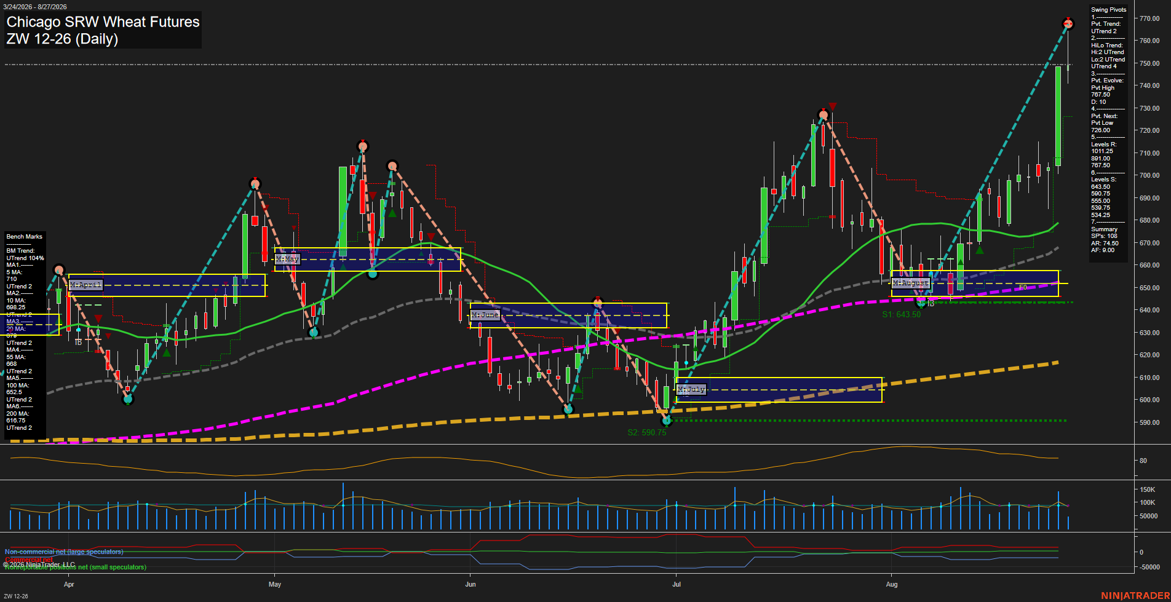Click support level '539.75' in Swing Pivots panel
This screenshot has height=602, width=1171.
pyautogui.click(x=1101, y=208)
